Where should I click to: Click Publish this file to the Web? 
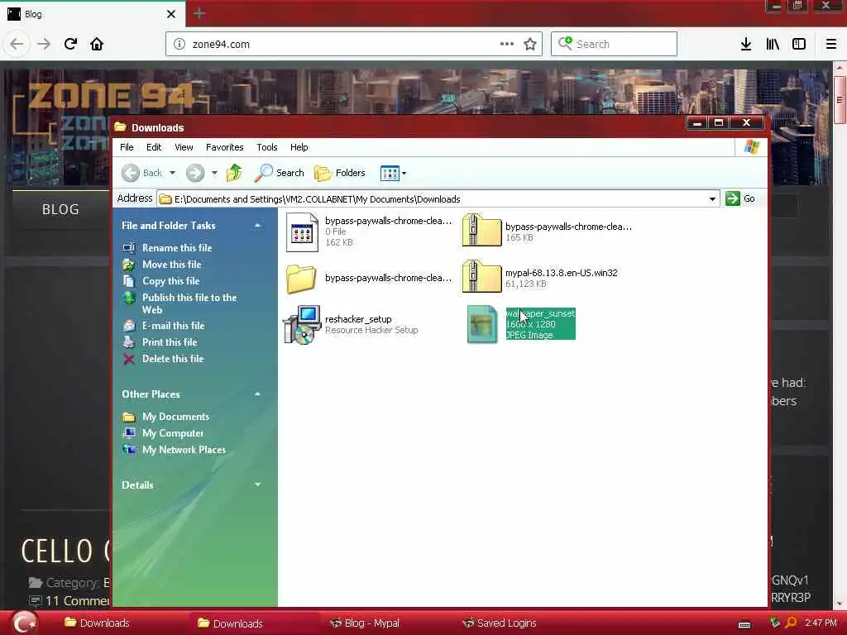coord(189,303)
